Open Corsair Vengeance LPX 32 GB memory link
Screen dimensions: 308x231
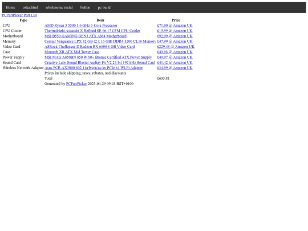[100, 42]
